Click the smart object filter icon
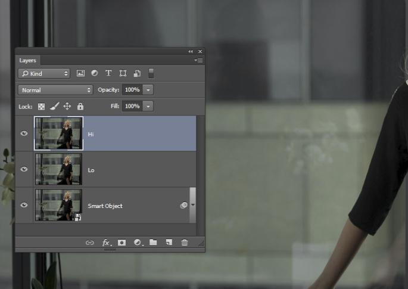This screenshot has height=289, width=408. [x=137, y=73]
